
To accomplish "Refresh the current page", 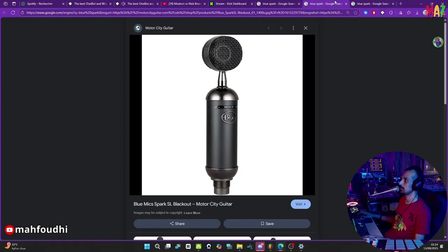I will [x=13, y=13].
